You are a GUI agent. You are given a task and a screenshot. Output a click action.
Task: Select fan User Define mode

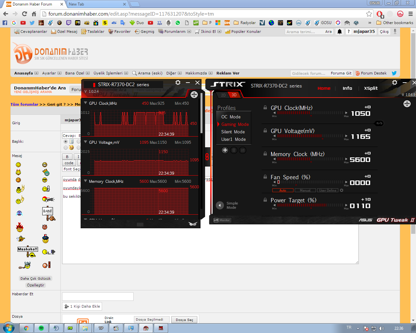pos(328,190)
